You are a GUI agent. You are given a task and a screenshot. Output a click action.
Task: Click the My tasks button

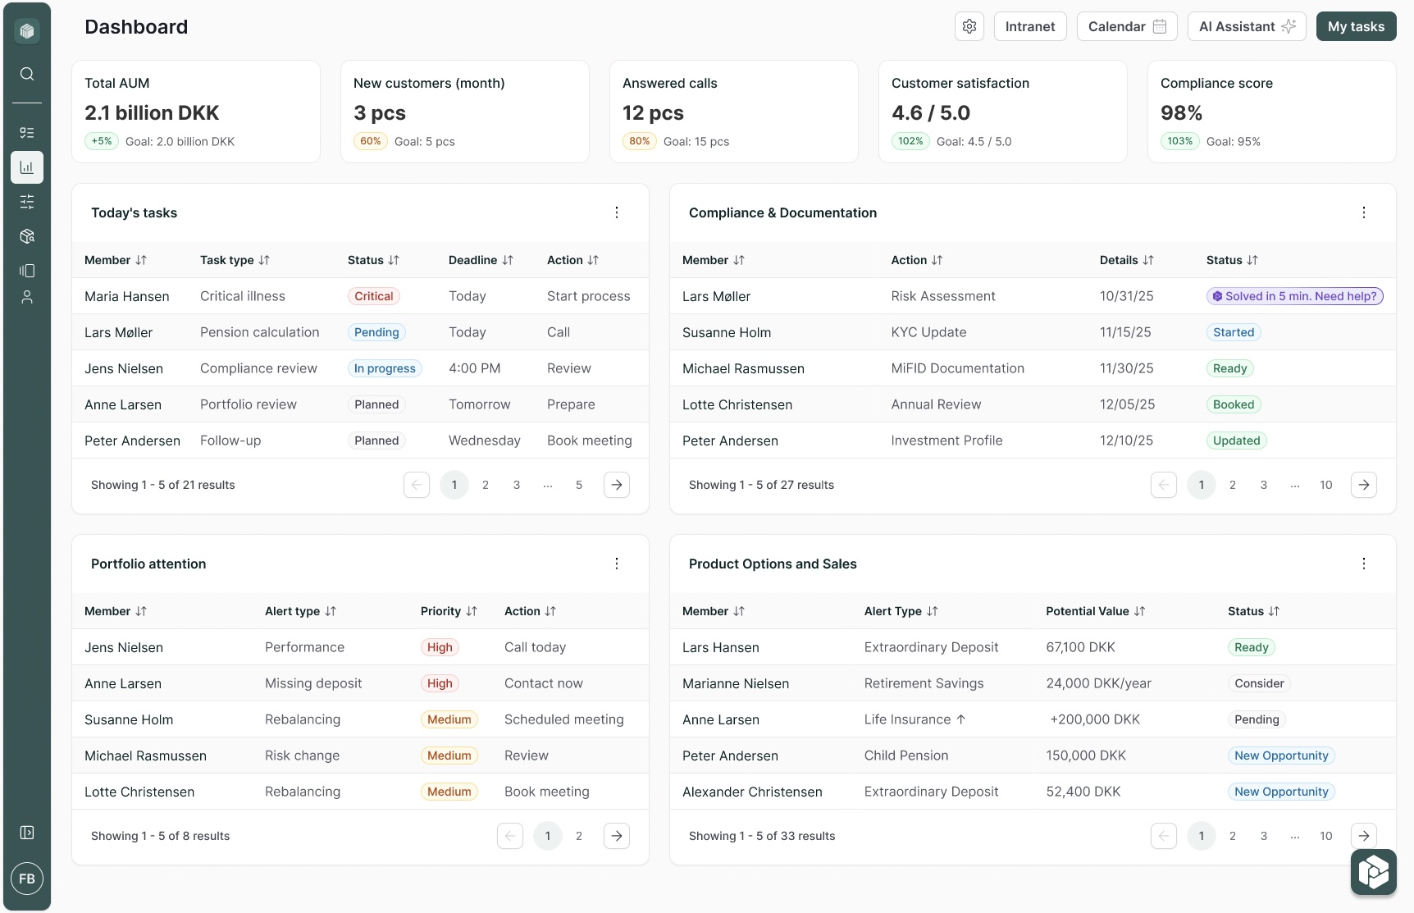(x=1356, y=26)
